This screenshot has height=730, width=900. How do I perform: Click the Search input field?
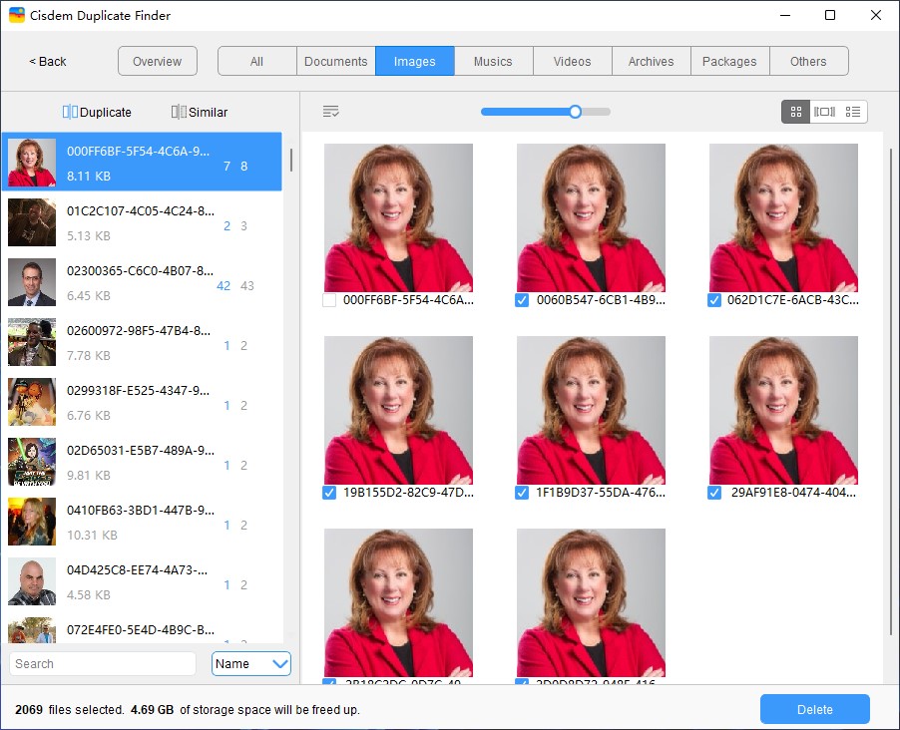tap(103, 663)
